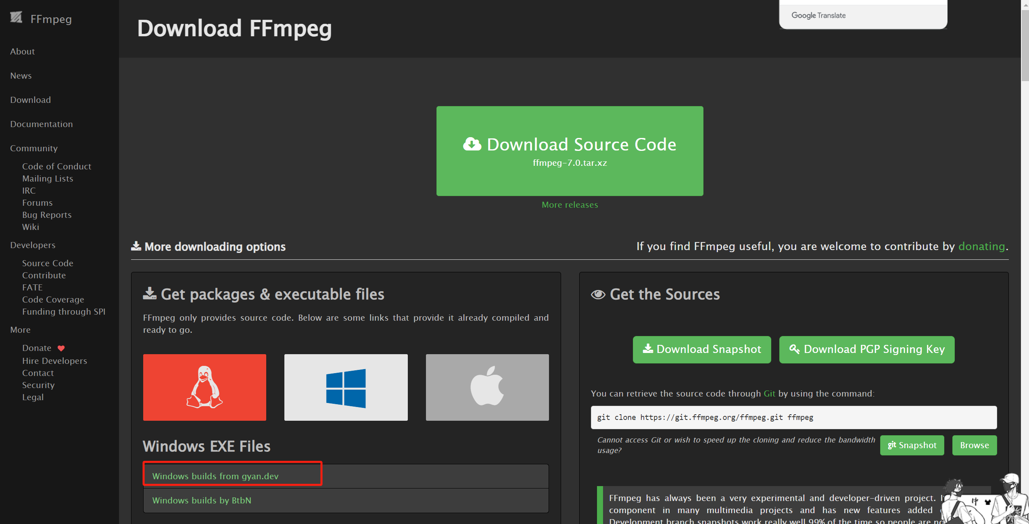This screenshot has width=1029, height=524.
Task: Navigate to Documentation in sidebar
Action: click(x=42, y=124)
